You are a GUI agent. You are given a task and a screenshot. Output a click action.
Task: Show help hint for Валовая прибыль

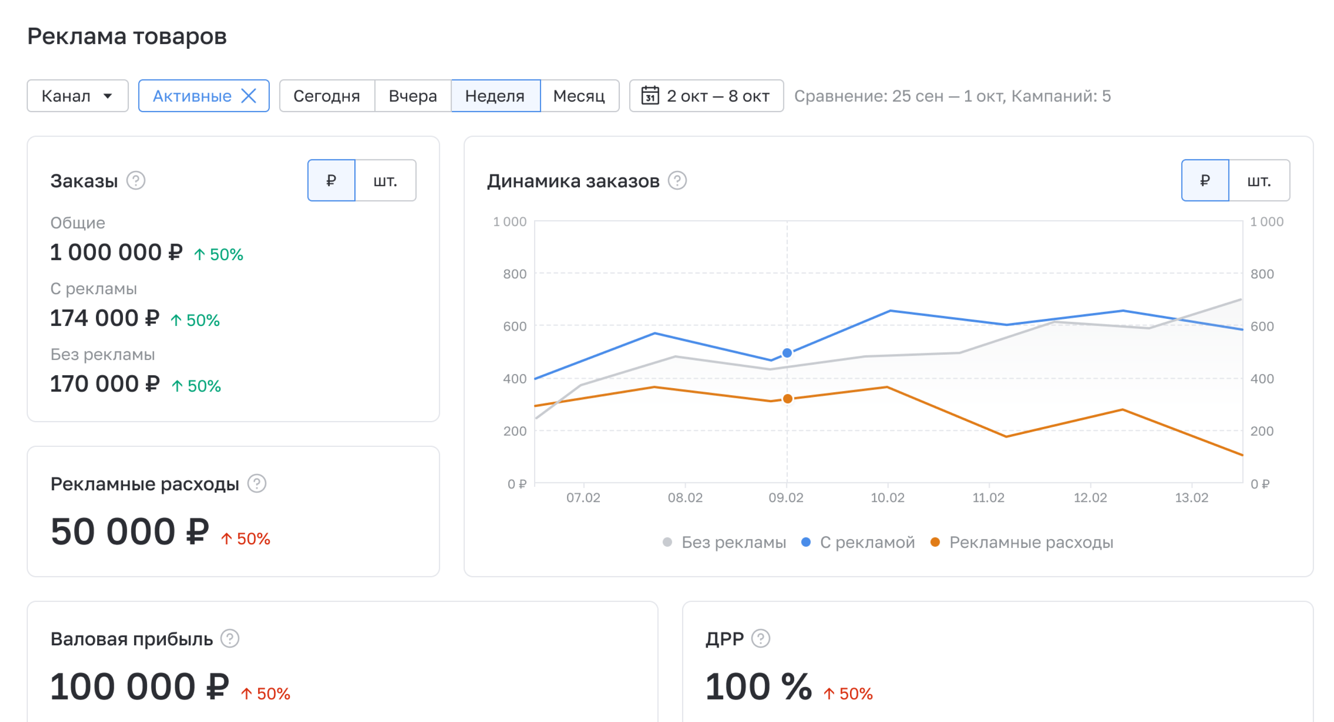pos(230,639)
